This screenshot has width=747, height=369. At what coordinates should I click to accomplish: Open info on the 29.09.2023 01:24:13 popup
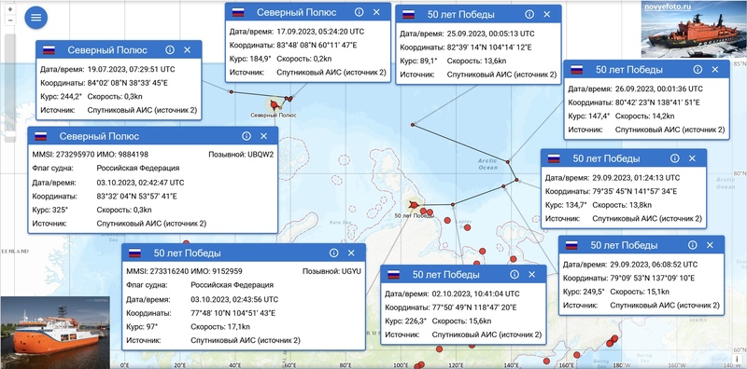coord(674,158)
